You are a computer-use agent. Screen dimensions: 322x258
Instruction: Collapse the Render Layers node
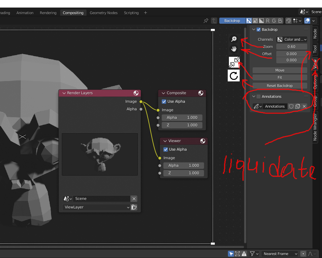pos(64,93)
